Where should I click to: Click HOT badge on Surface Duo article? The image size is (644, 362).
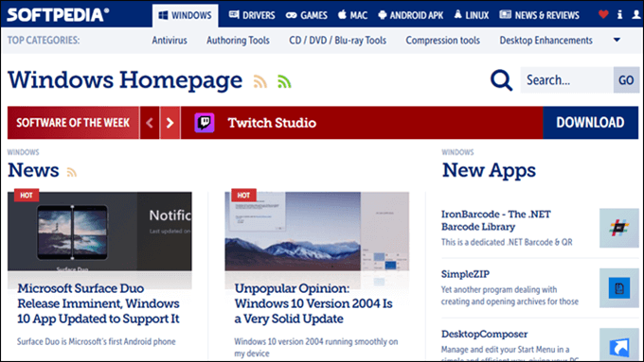[27, 195]
